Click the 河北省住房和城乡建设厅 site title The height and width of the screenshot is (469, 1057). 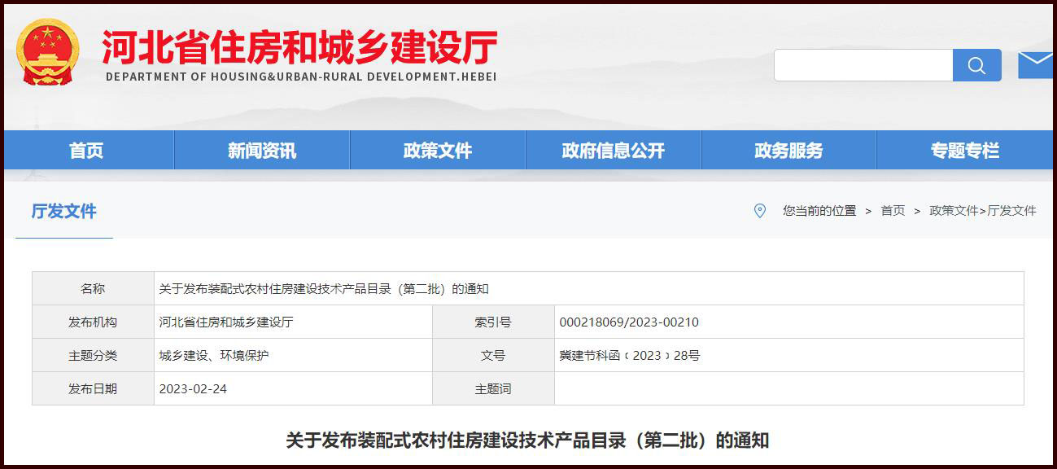299,48
